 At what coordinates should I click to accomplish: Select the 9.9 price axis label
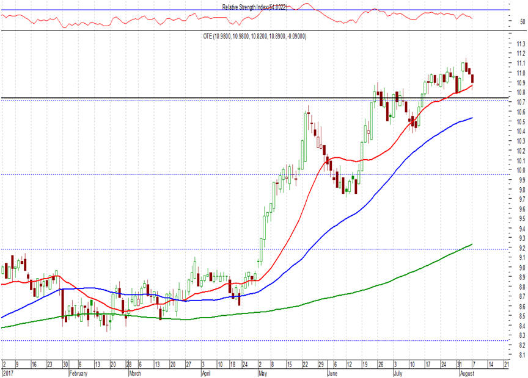click(x=522, y=180)
